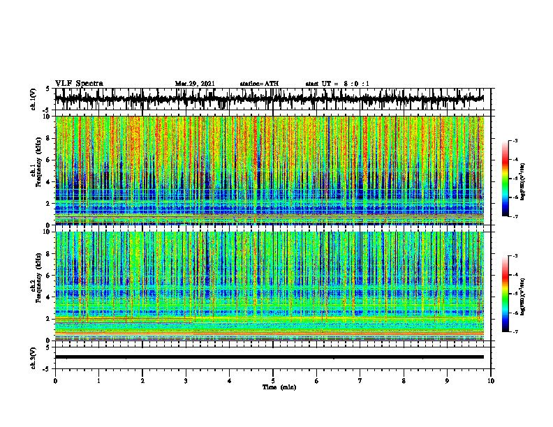Image resolution: width=553 pixels, height=427 pixels.
Task: Click the "station=ATH" label
Action: click(x=259, y=84)
